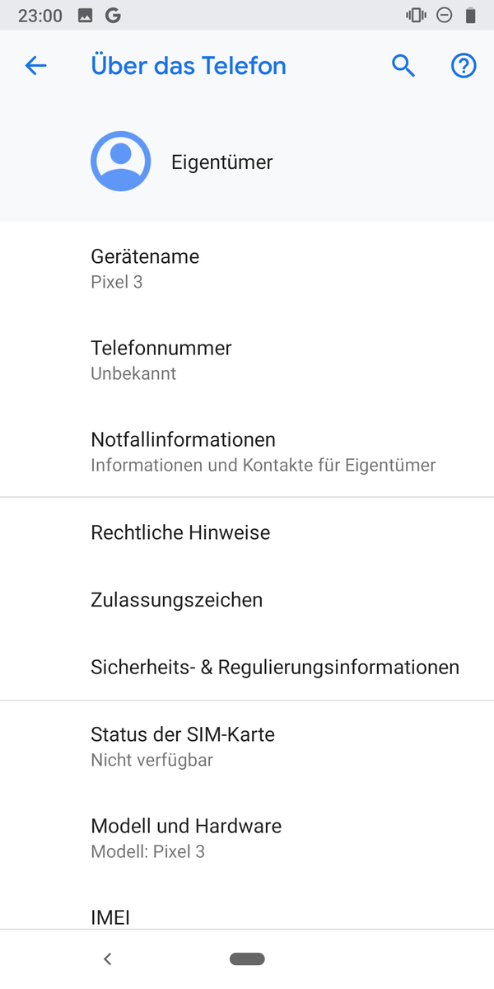494x989 pixels.
Task: Tap the Eigentümer profile avatar
Action: tap(121, 162)
